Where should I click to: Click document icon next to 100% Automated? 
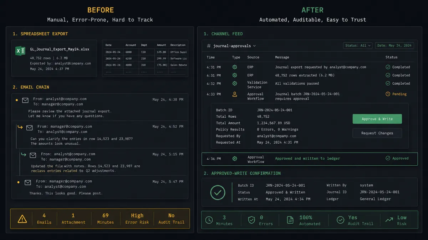pos(290,220)
